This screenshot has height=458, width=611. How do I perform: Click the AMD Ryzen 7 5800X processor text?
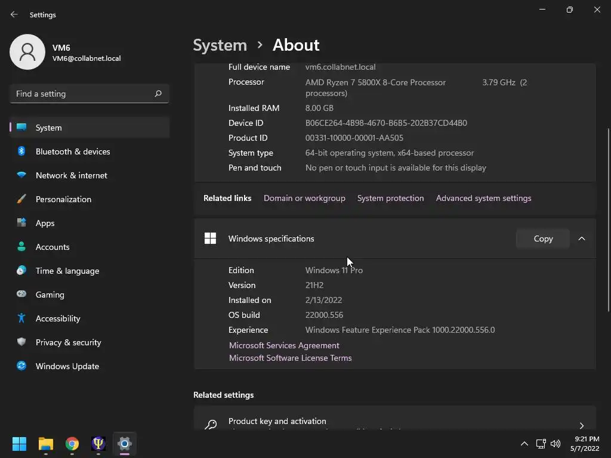pyautogui.click(x=375, y=82)
